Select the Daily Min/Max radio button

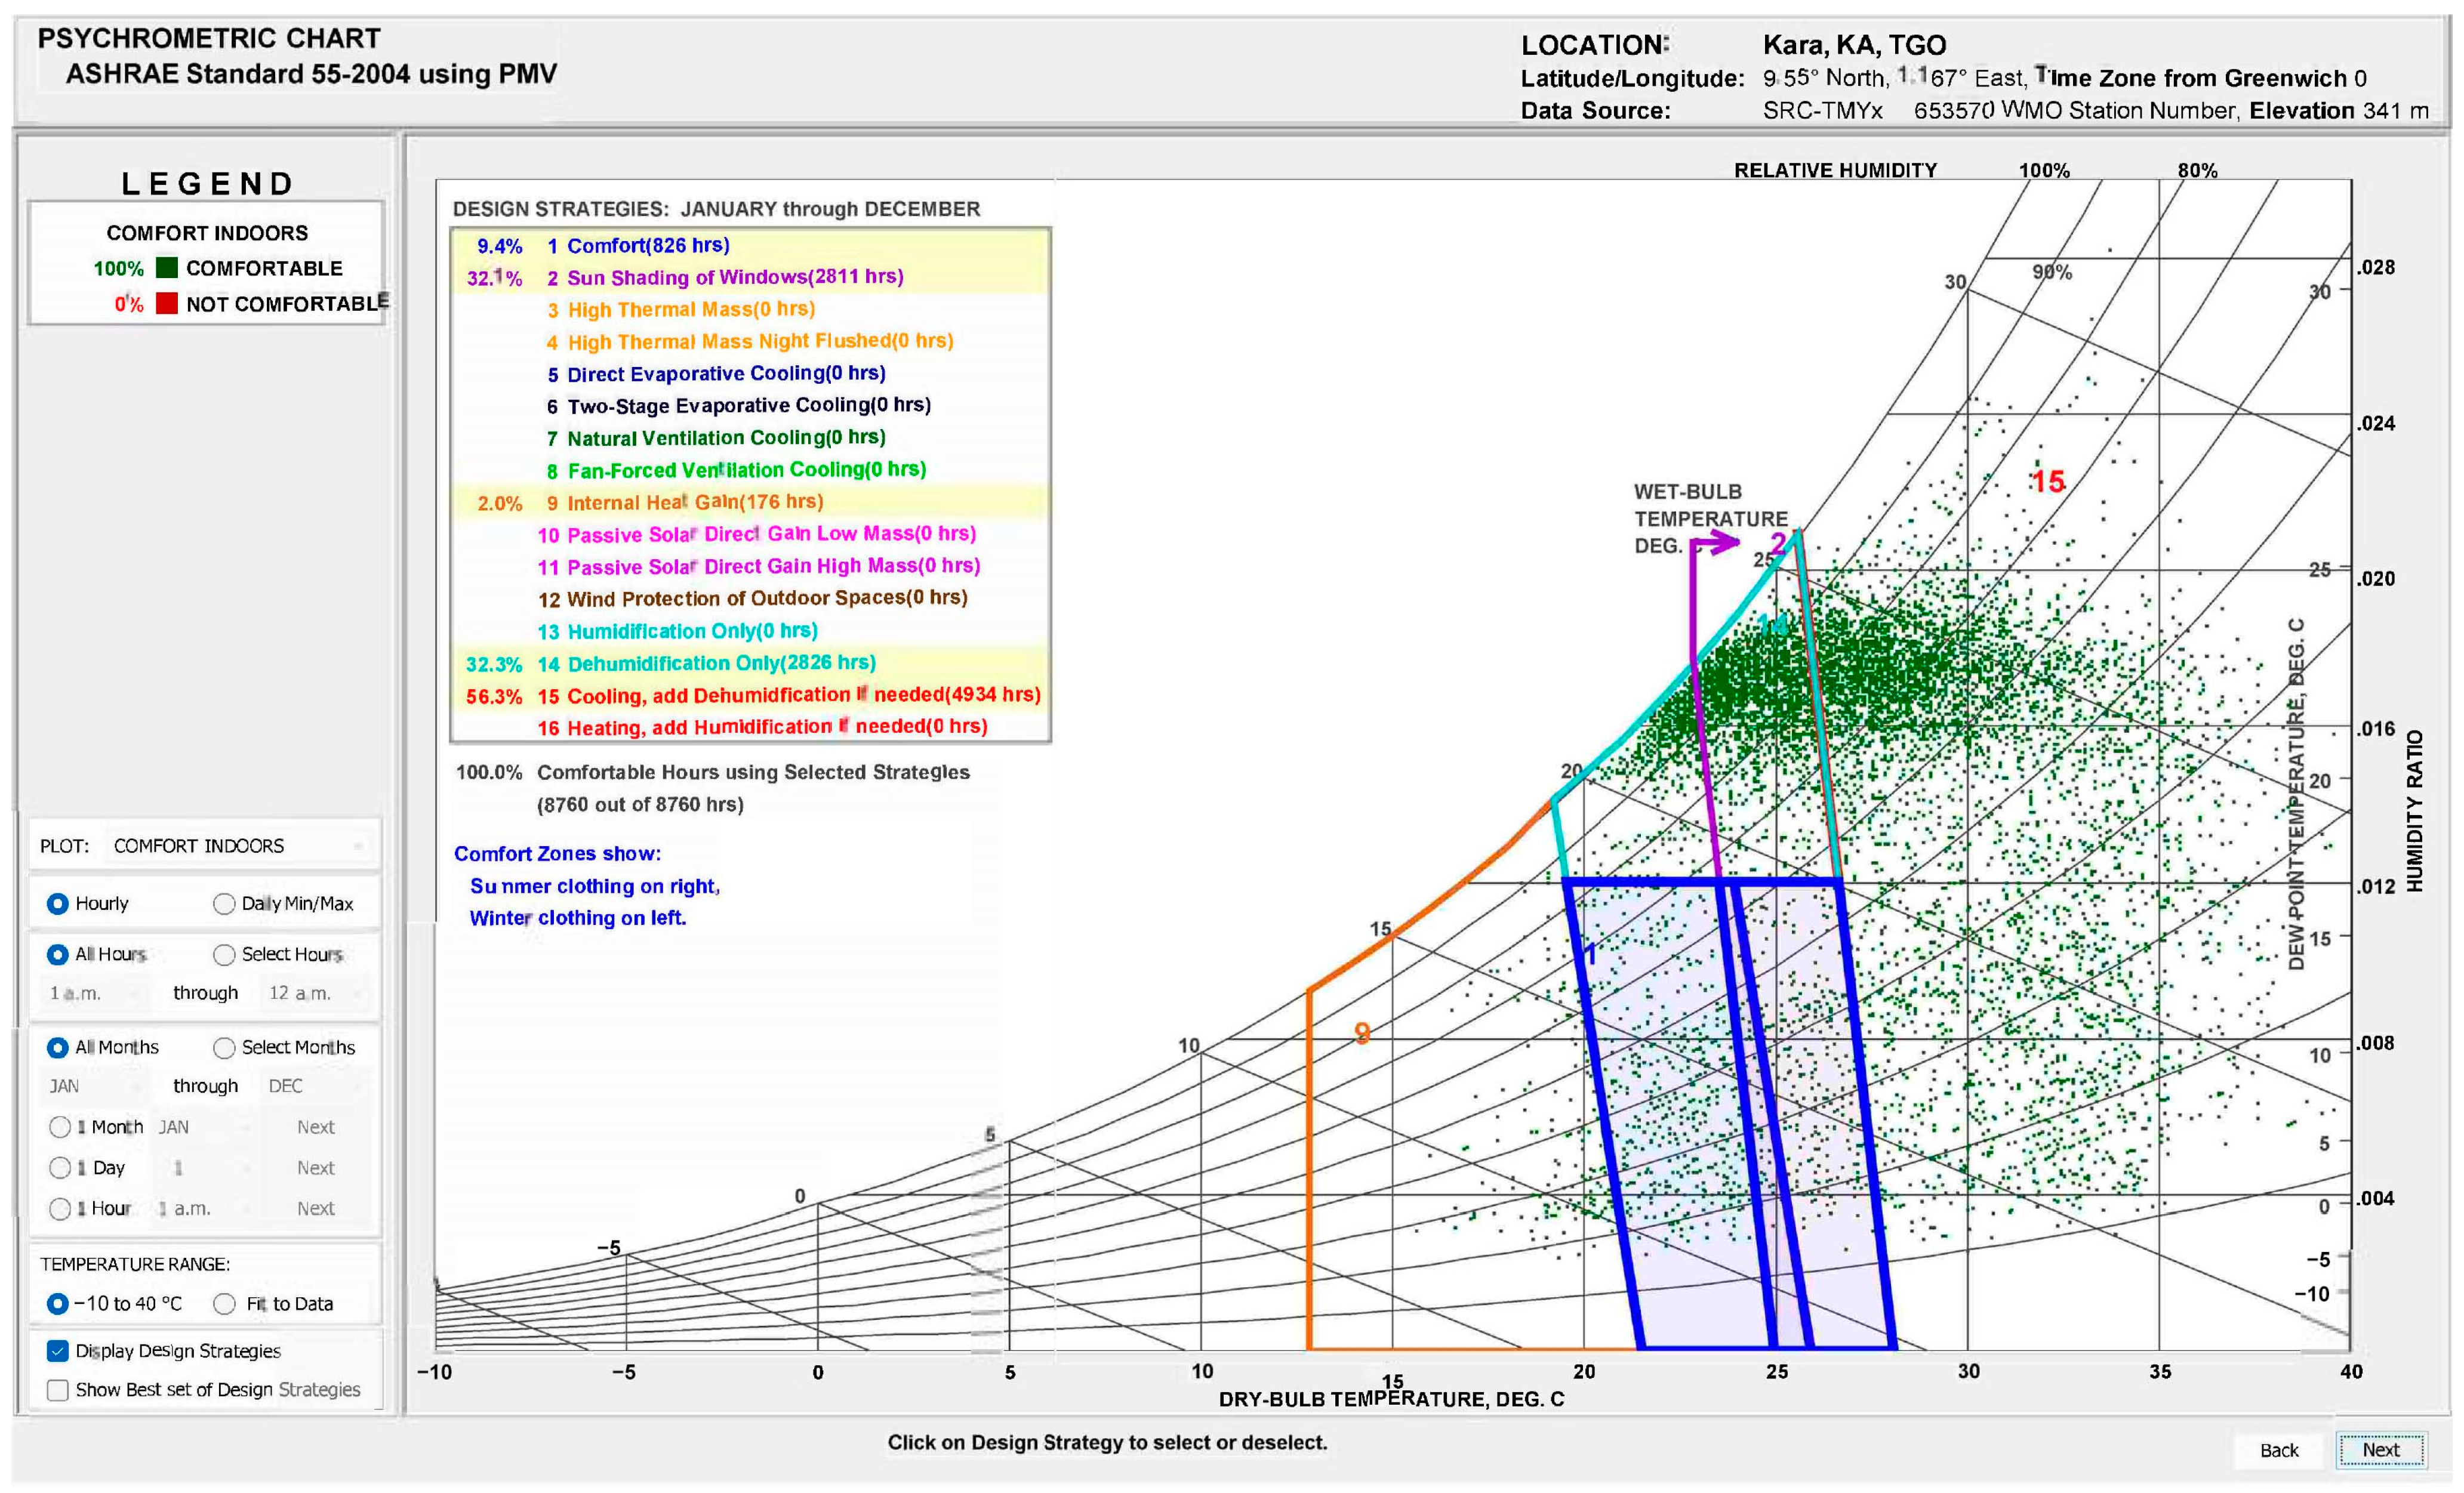[224, 904]
